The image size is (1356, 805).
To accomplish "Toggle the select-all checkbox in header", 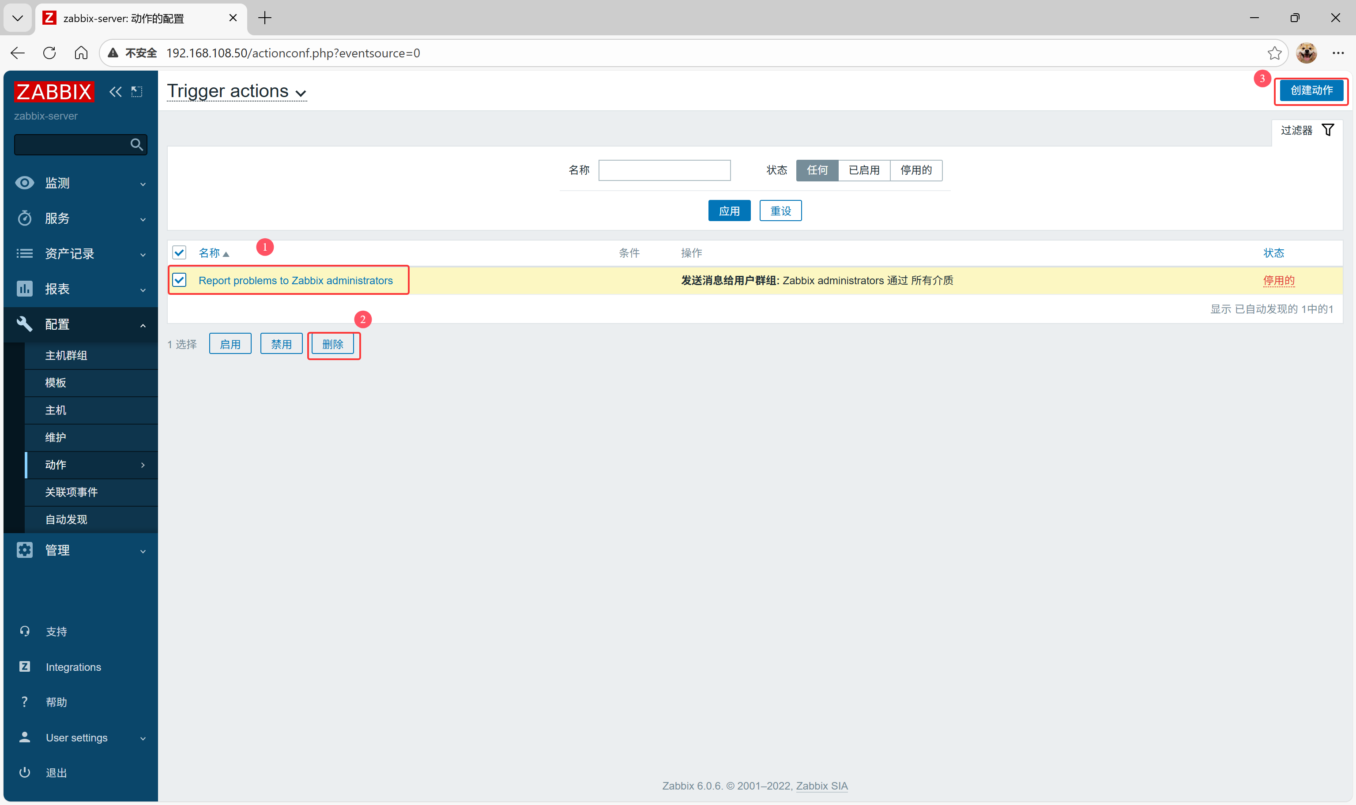I will 179,253.
